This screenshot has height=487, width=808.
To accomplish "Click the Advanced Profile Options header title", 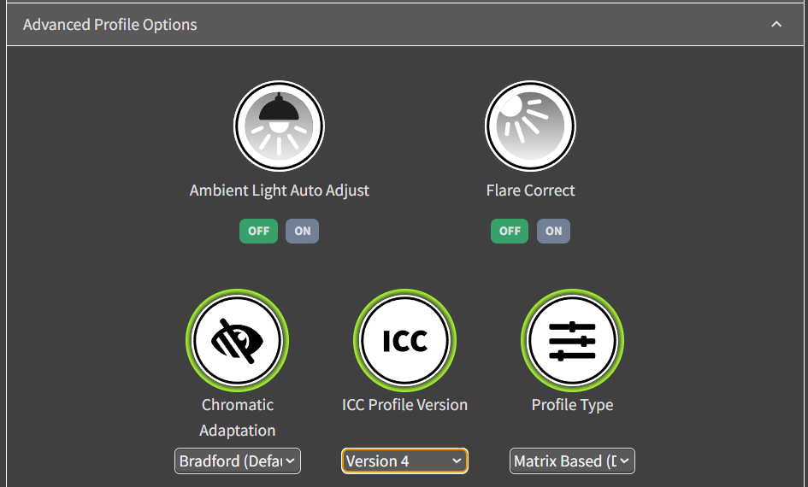I will point(109,25).
